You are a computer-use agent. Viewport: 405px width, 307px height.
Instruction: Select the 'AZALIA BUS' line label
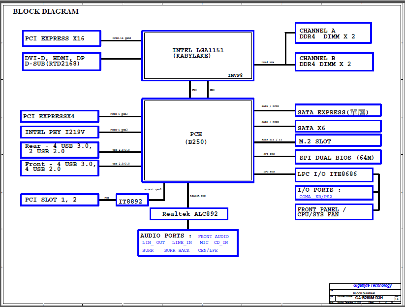coord(198,196)
